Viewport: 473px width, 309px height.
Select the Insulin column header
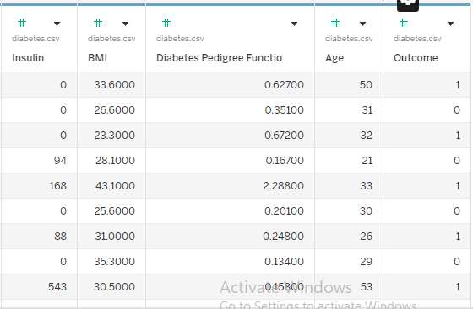[28, 58]
